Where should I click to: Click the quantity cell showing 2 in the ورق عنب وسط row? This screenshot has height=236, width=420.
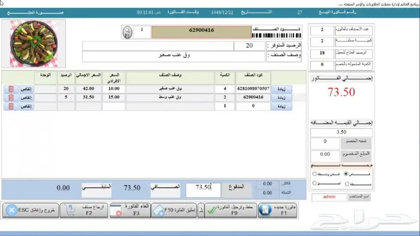[x=225, y=97]
